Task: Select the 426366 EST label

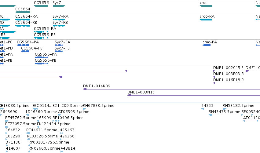Action: point(67,136)
